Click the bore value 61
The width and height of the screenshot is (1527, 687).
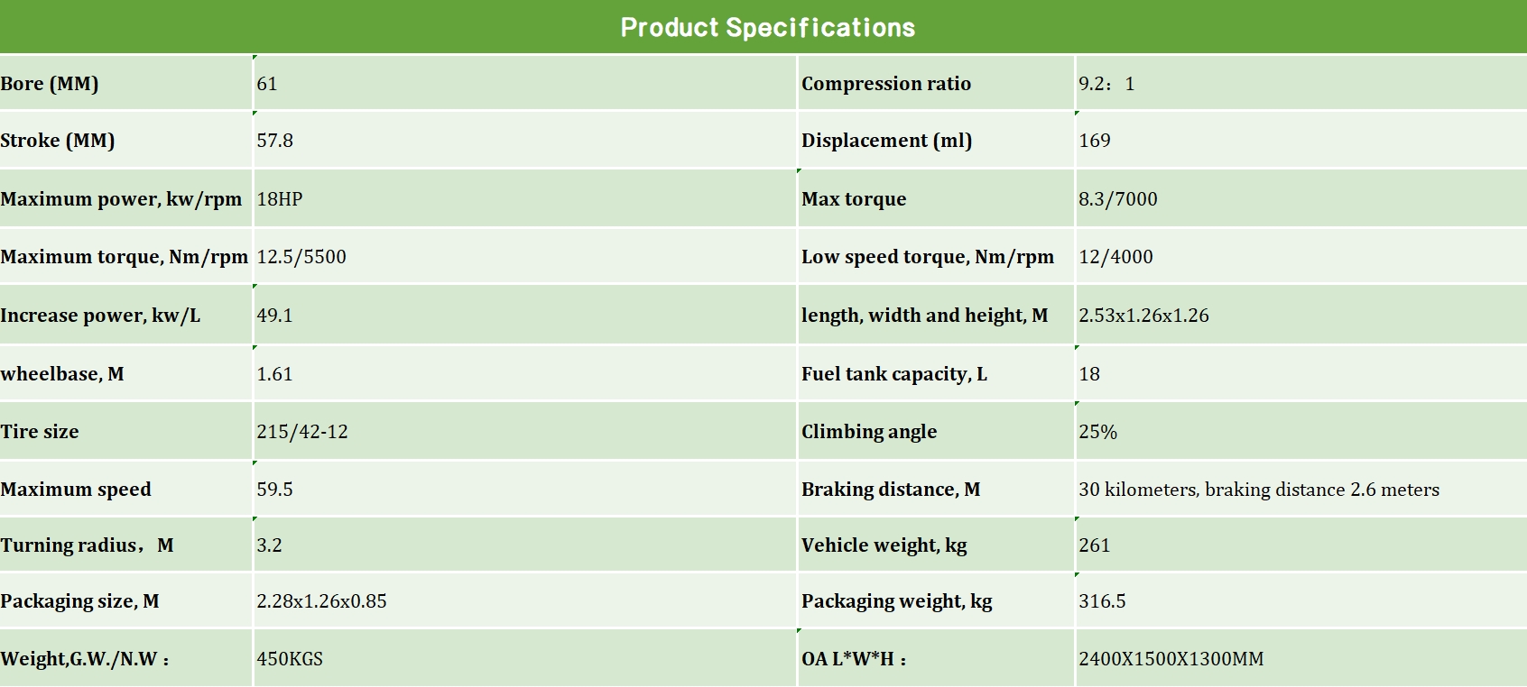(x=267, y=84)
